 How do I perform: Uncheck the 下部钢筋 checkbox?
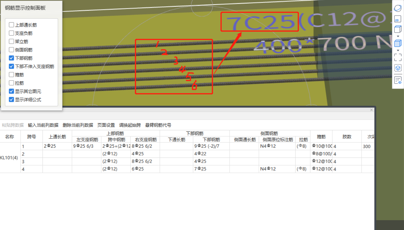12,58
